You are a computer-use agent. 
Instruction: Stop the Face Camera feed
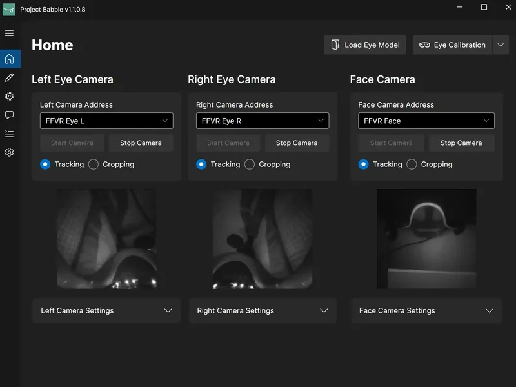(x=461, y=143)
